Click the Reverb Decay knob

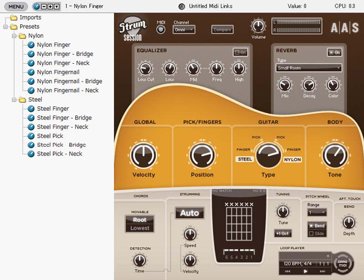[309, 85]
